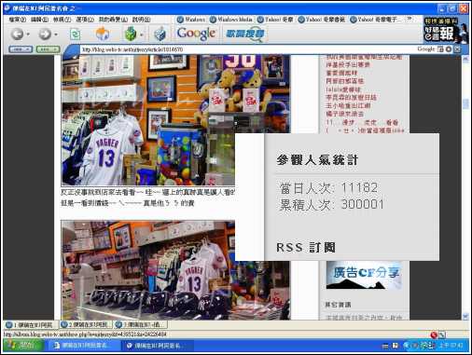This screenshot has width=472, height=355.
Task: Go back with the Back arrow button
Action: click(17, 34)
